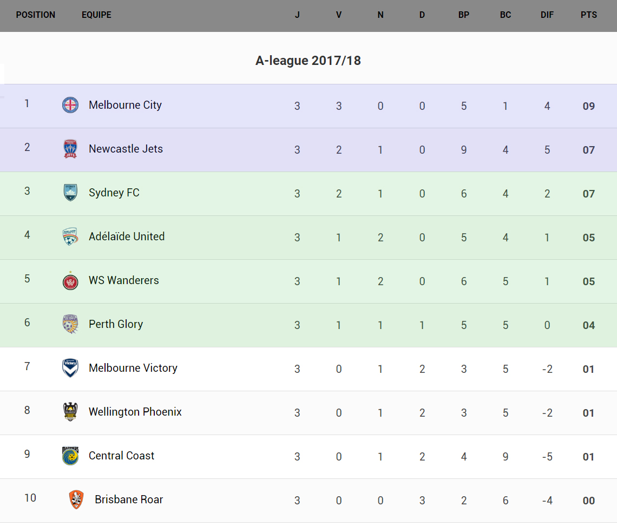Viewport: 617px width, 526px height.
Task: Click the Brisbane Roar team name
Action: tap(129, 499)
